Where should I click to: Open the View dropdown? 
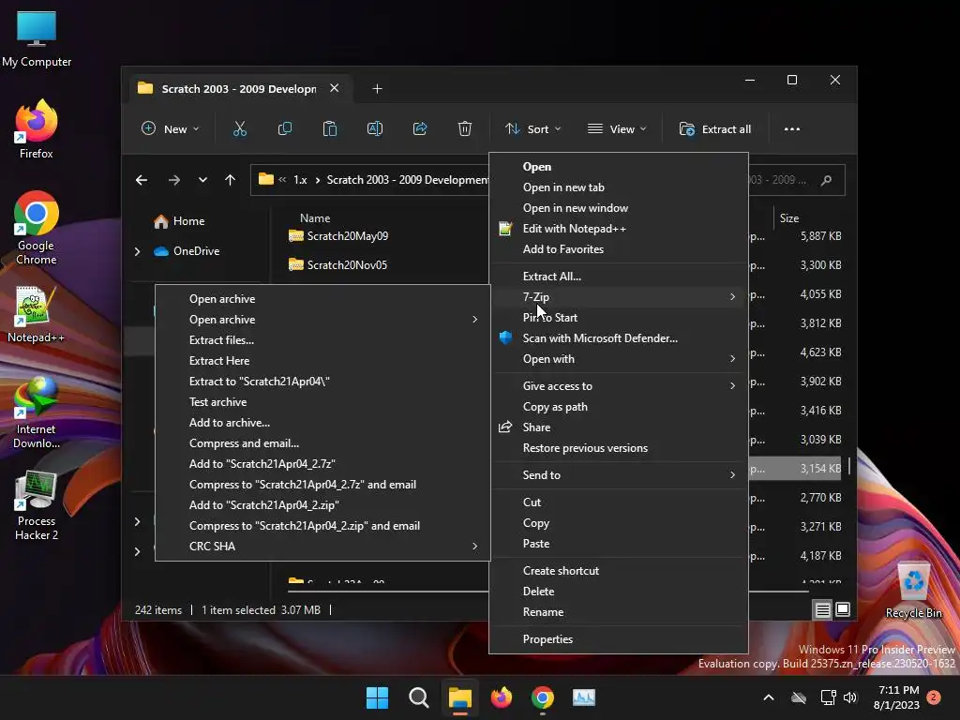point(617,129)
